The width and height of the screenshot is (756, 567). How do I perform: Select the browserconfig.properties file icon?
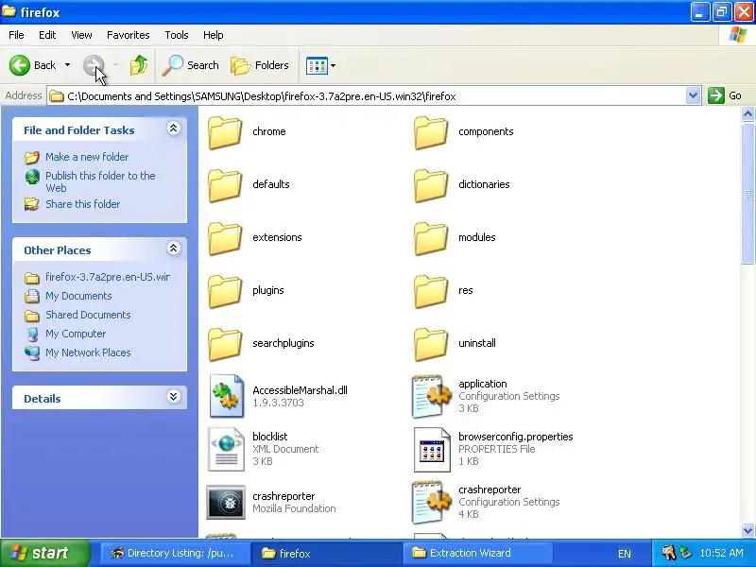pyautogui.click(x=432, y=450)
